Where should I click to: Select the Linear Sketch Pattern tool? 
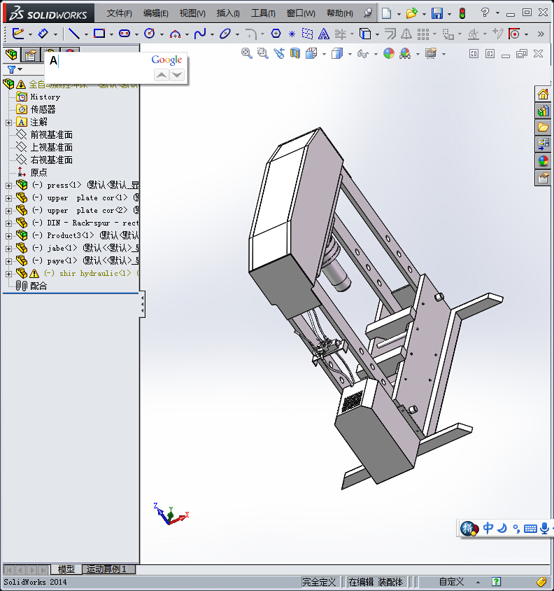tap(423, 34)
